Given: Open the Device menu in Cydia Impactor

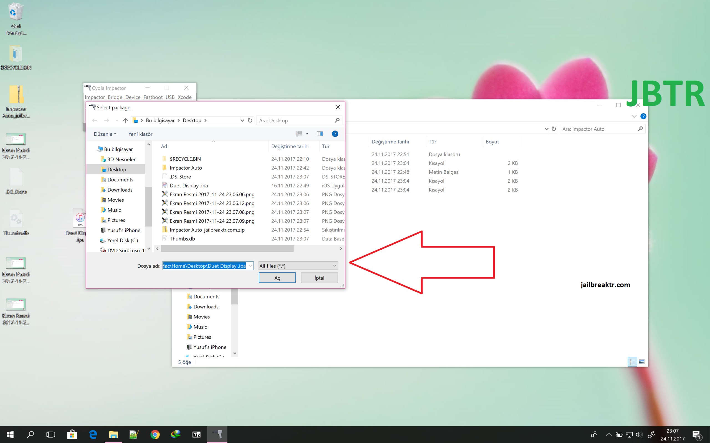Looking at the screenshot, I should [x=133, y=97].
